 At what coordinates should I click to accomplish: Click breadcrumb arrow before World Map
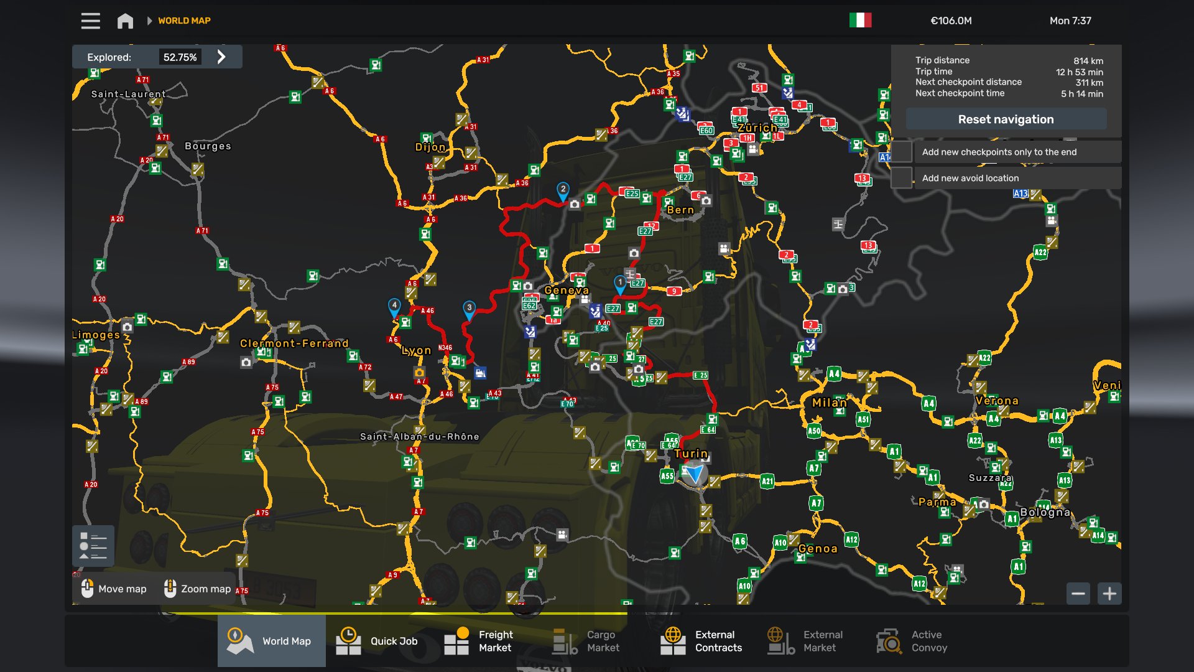point(149,21)
